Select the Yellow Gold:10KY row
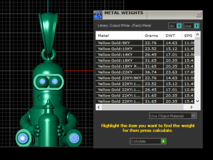 click(145, 49)
